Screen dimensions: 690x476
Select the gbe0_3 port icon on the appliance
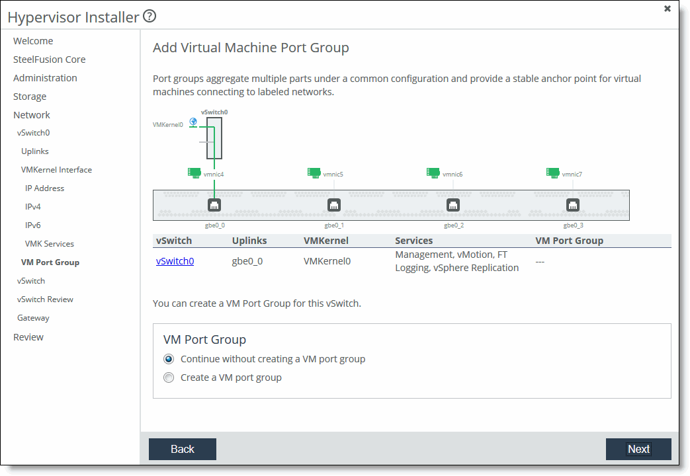pos(573,205)
